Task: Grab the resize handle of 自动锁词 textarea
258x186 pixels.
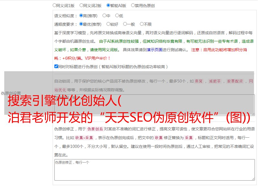Action: pyautogui.click(x=253, y=114)
